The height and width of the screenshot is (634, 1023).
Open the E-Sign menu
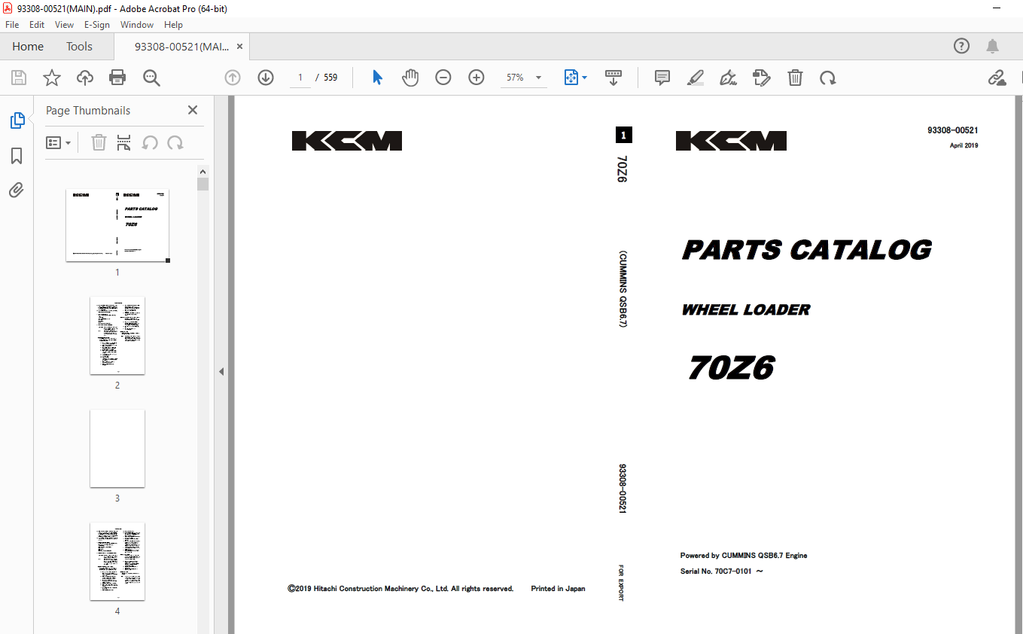pyautogui.click(x=97, y=25)
